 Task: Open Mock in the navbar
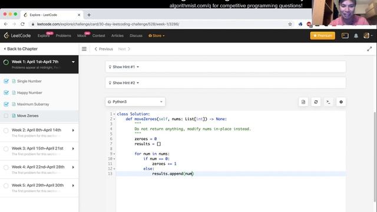81,35
